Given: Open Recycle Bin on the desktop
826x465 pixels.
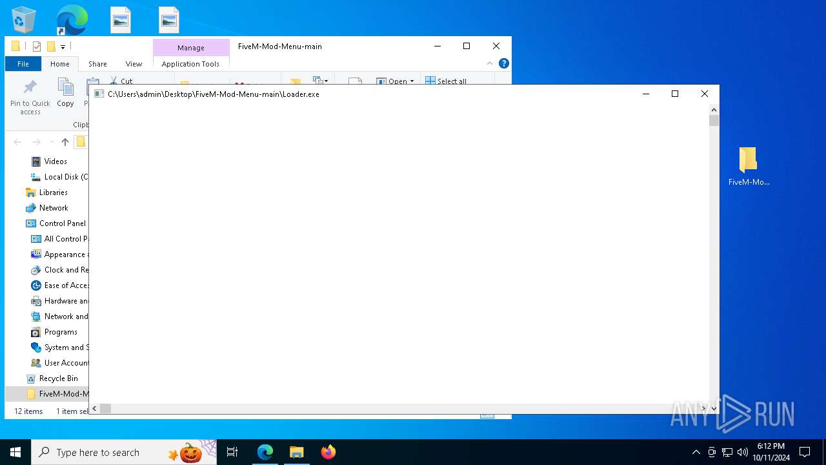Looking at the screenshot, I should click(24, 20).
